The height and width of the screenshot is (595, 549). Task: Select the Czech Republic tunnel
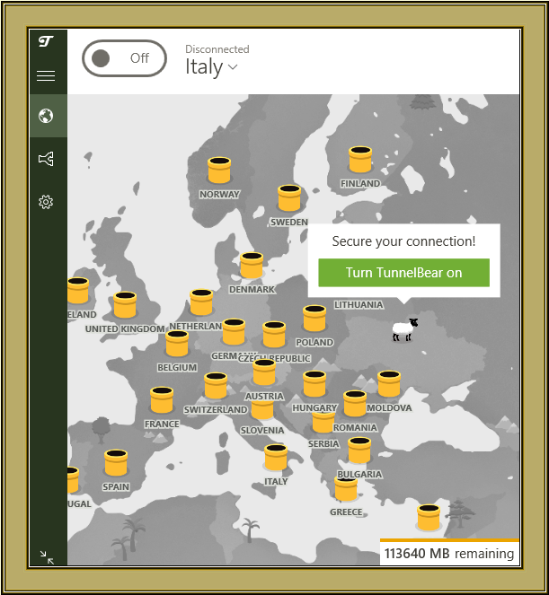pyautogui.click(x=274, y=335)
